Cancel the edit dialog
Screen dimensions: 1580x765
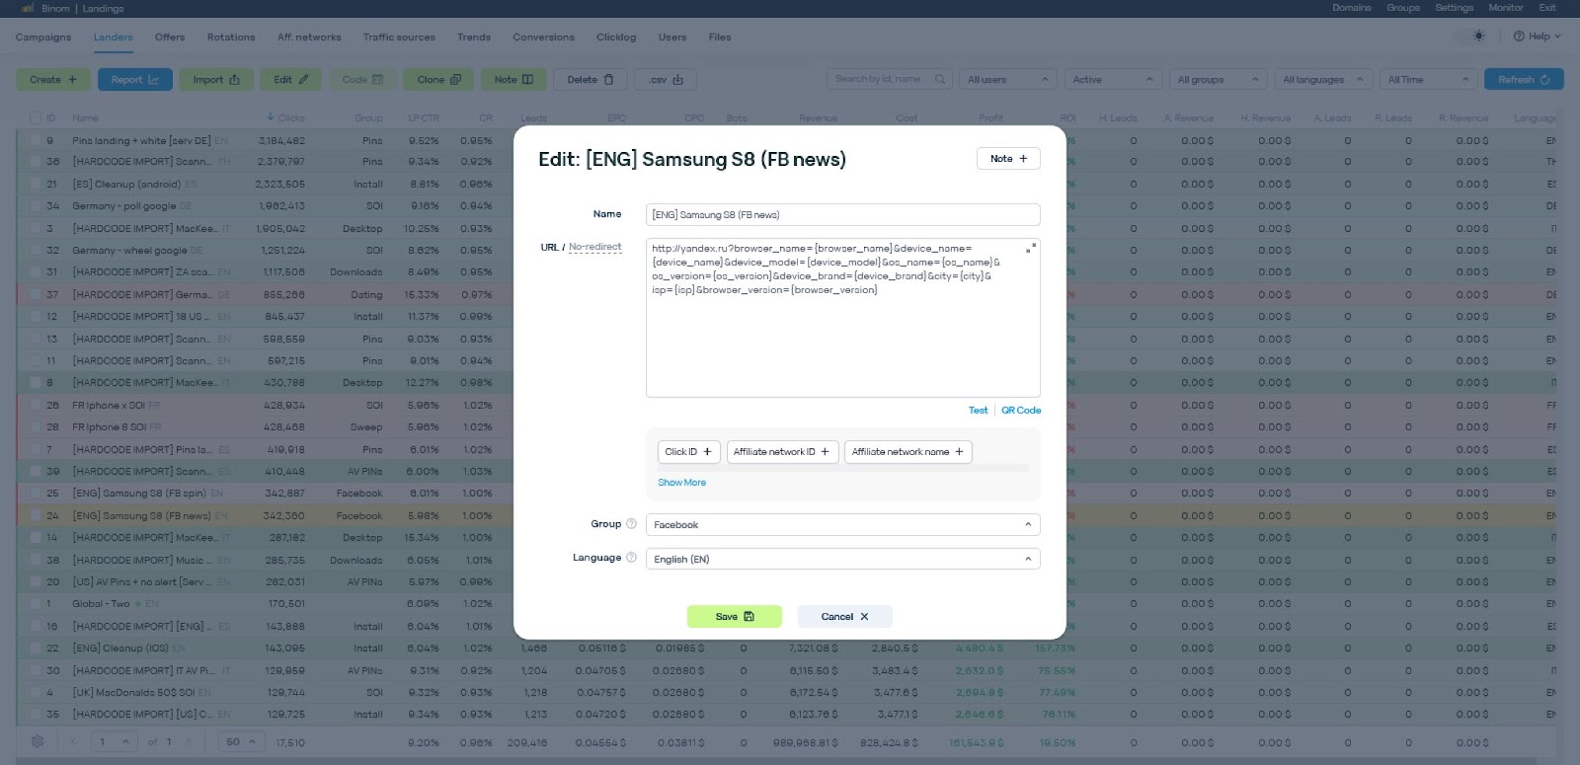coord(845,616)
